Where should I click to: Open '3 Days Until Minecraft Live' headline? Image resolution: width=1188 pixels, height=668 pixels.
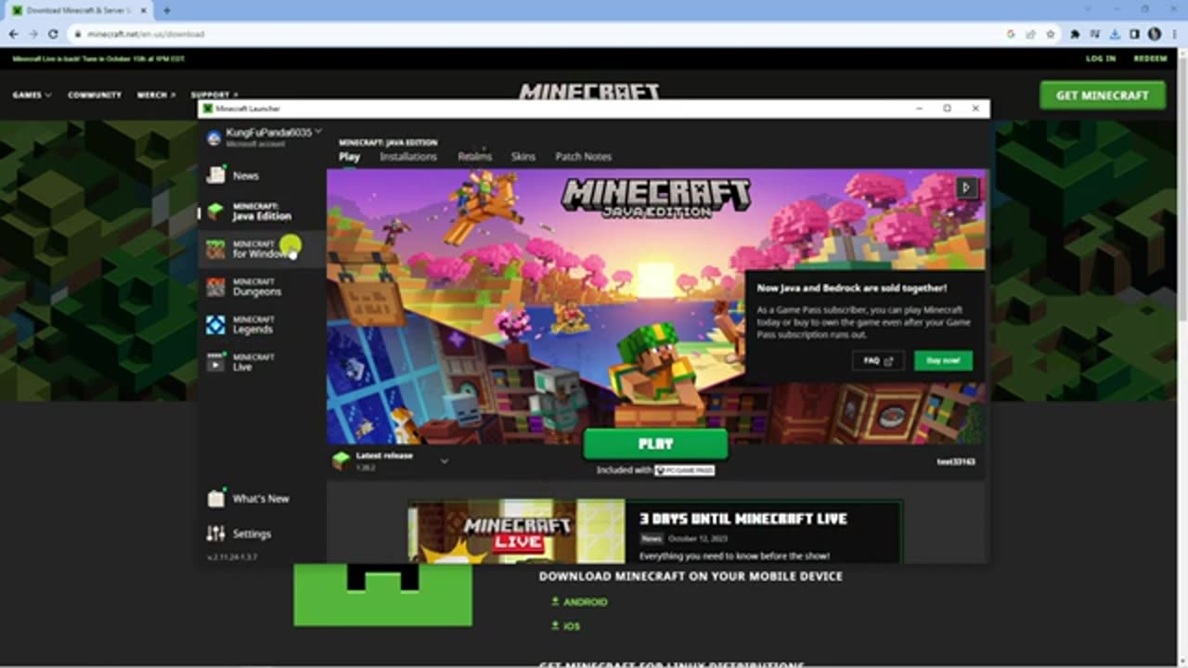pos(742,519)
